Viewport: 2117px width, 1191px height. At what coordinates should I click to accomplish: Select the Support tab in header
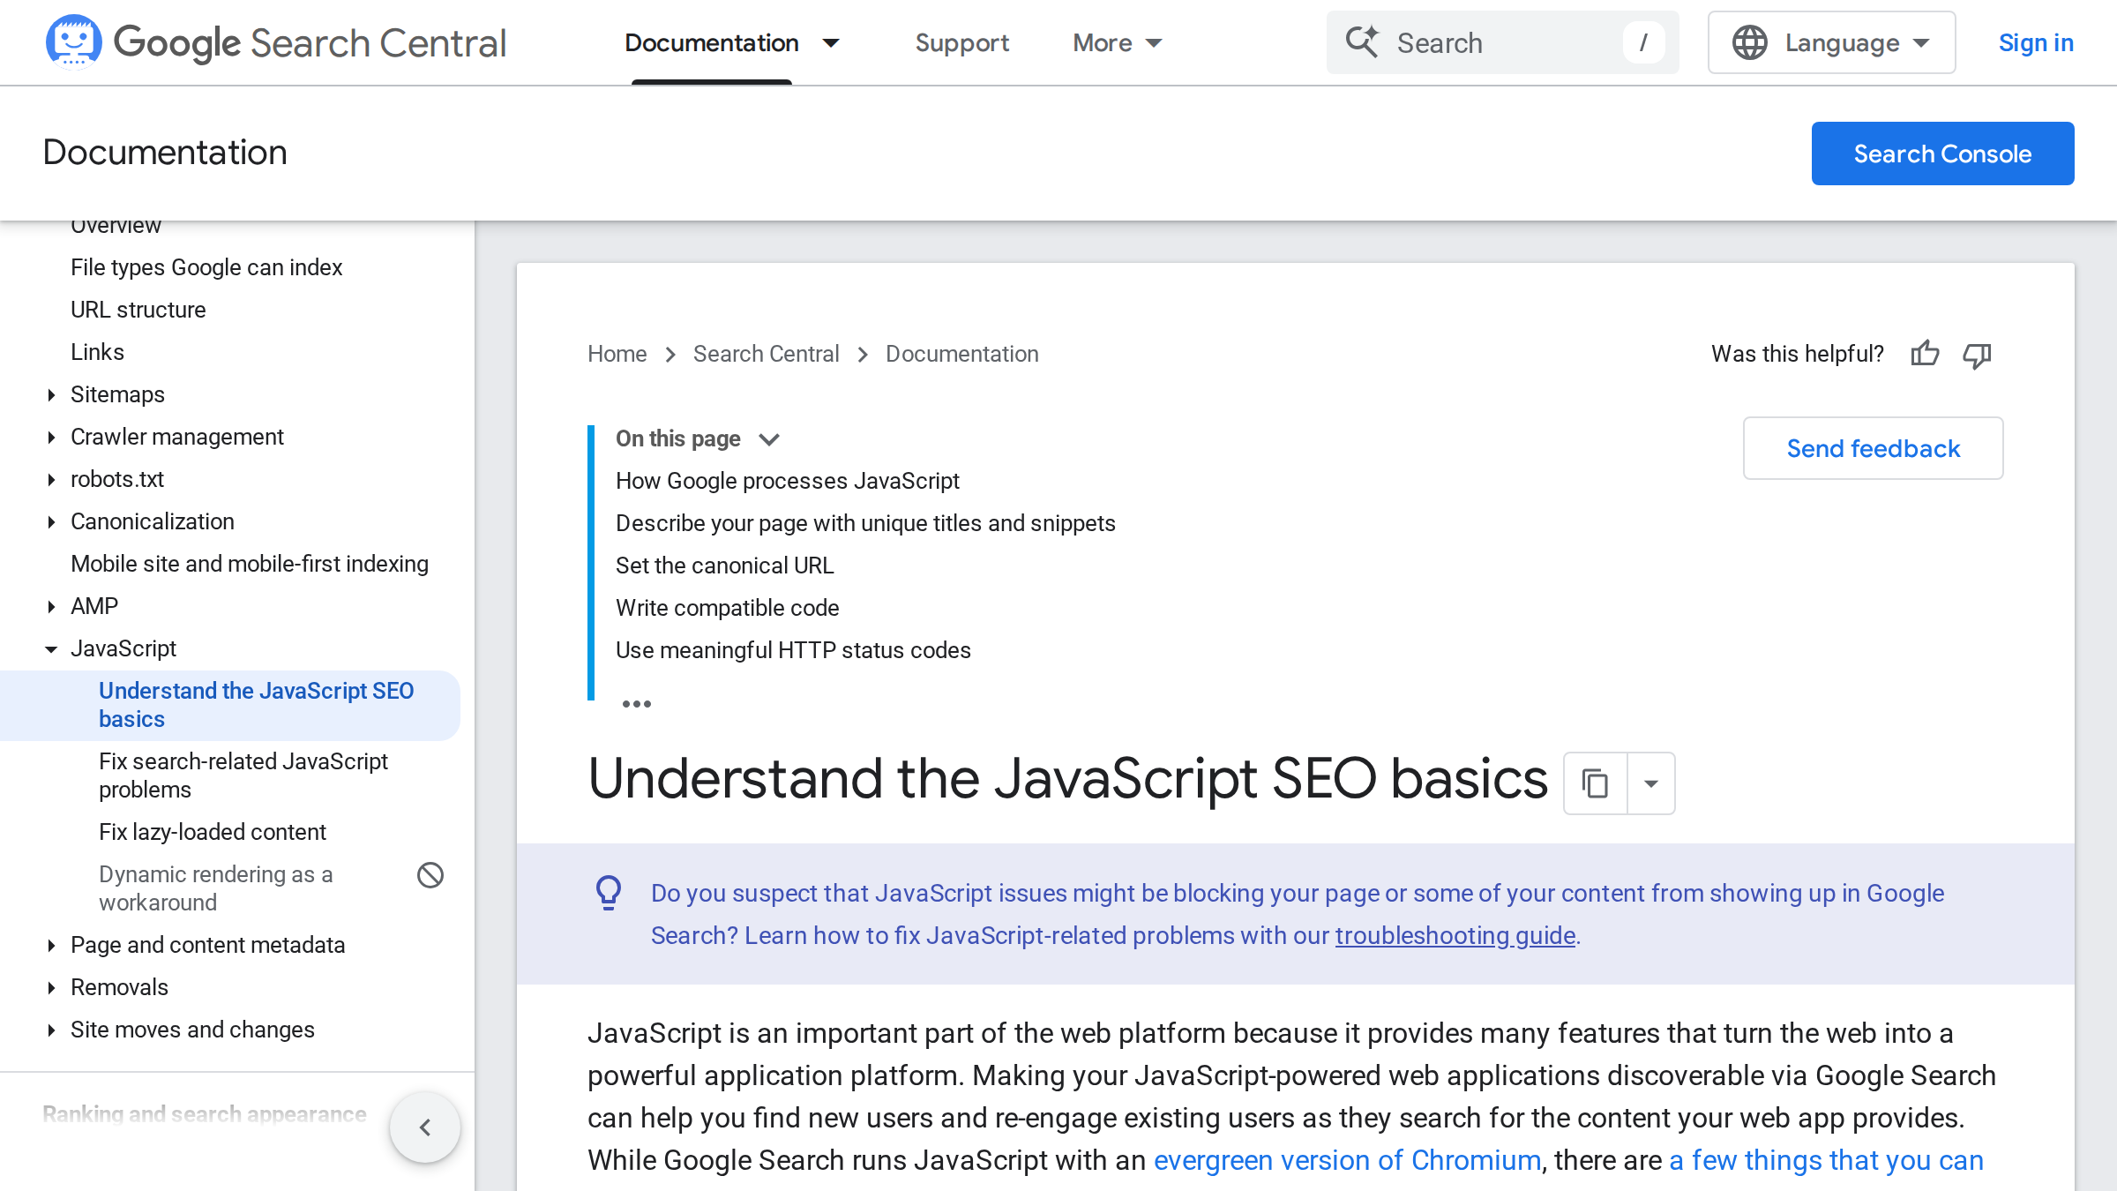click(x=961, y=42)
